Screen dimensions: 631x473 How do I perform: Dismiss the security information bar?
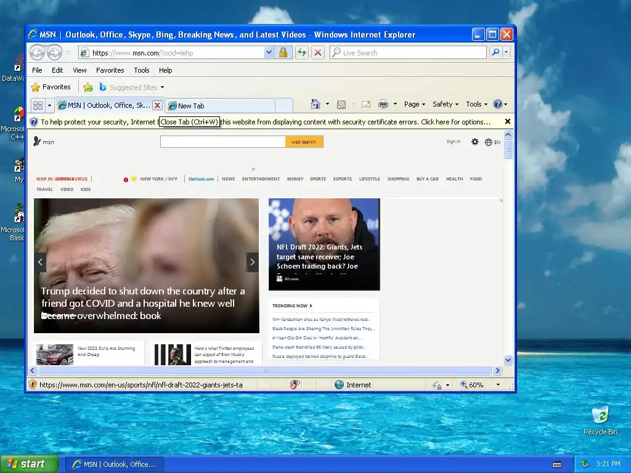[x=508, y=121]
